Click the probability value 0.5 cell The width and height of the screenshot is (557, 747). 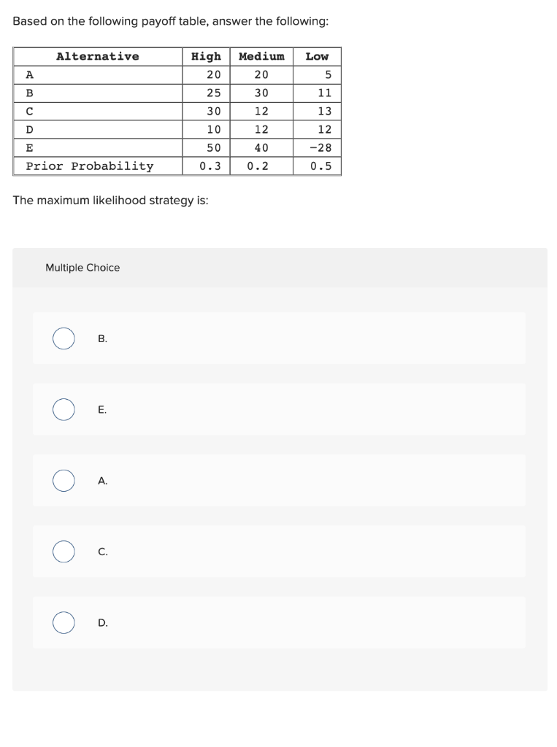320,166
